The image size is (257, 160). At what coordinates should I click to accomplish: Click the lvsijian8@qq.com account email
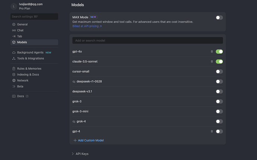coord(31,4)
